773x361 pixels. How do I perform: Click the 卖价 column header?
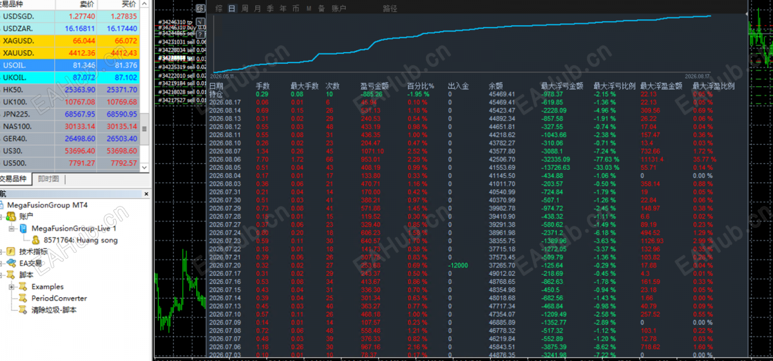(x=77, y=5)
